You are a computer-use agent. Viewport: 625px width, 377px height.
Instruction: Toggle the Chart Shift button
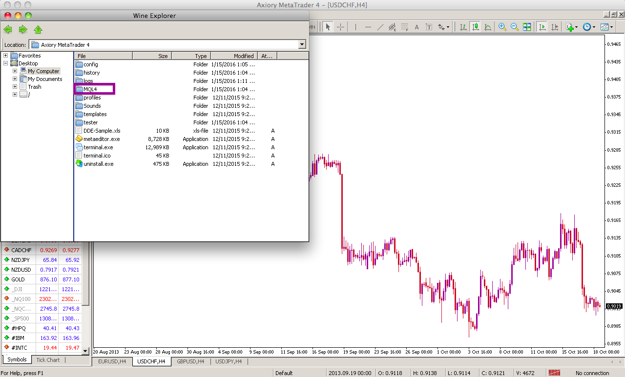tap(555, 27)
